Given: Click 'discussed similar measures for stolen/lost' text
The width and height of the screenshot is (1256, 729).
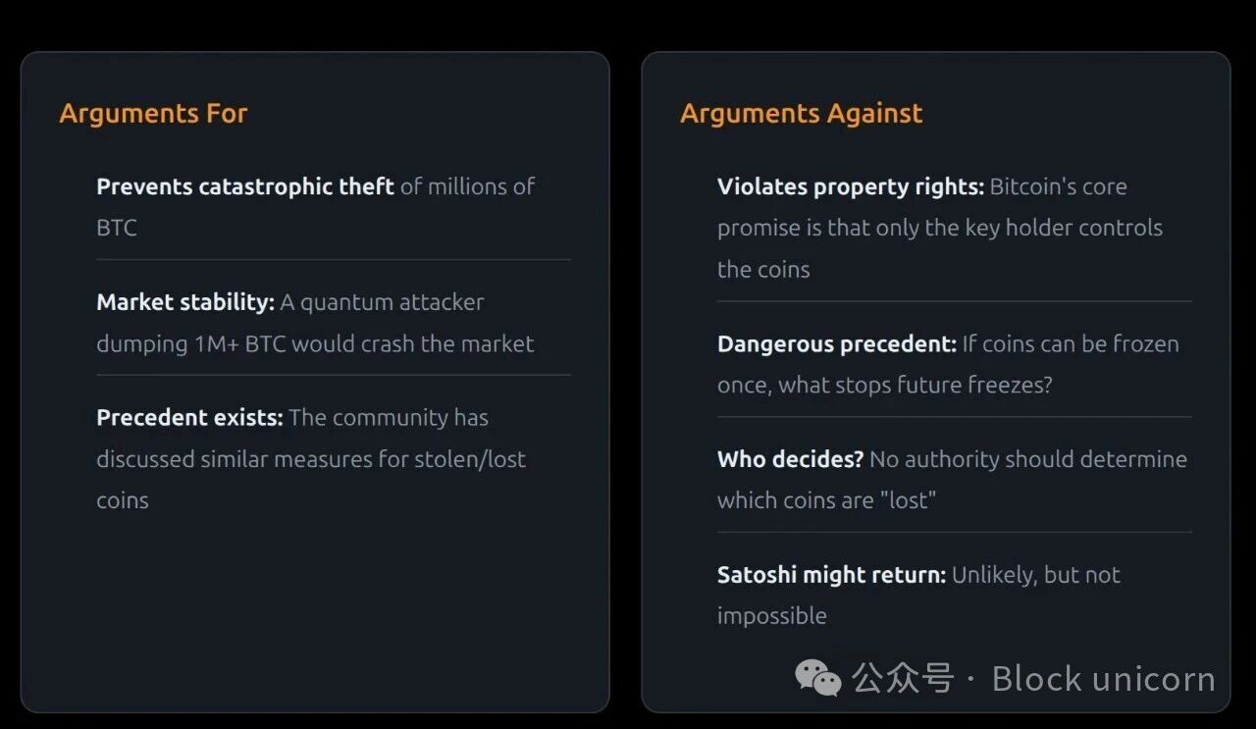Looking at the screenshot, I should (311, 459).
